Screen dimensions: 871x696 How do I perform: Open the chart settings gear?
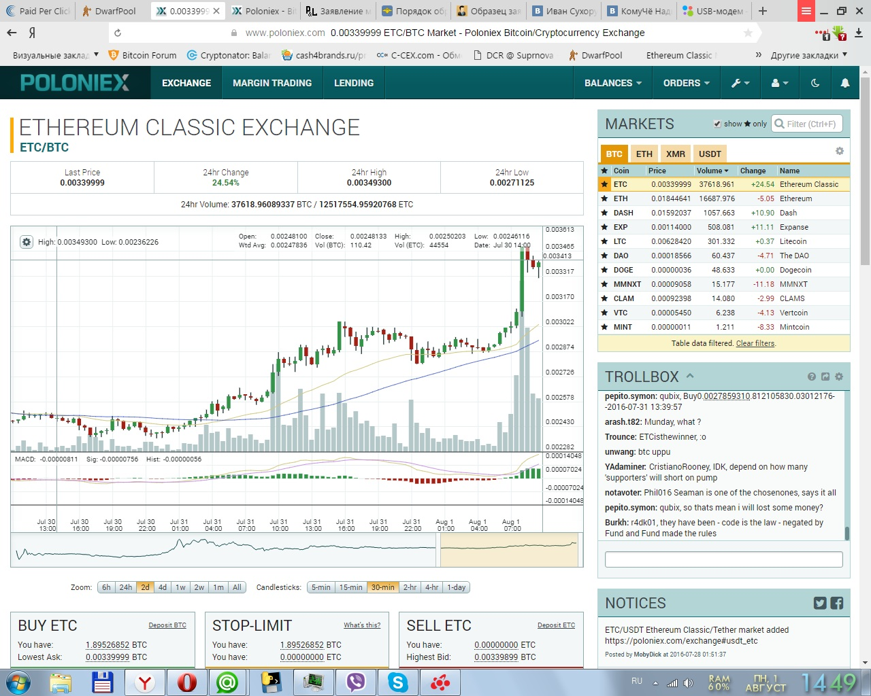coord(26,242)
